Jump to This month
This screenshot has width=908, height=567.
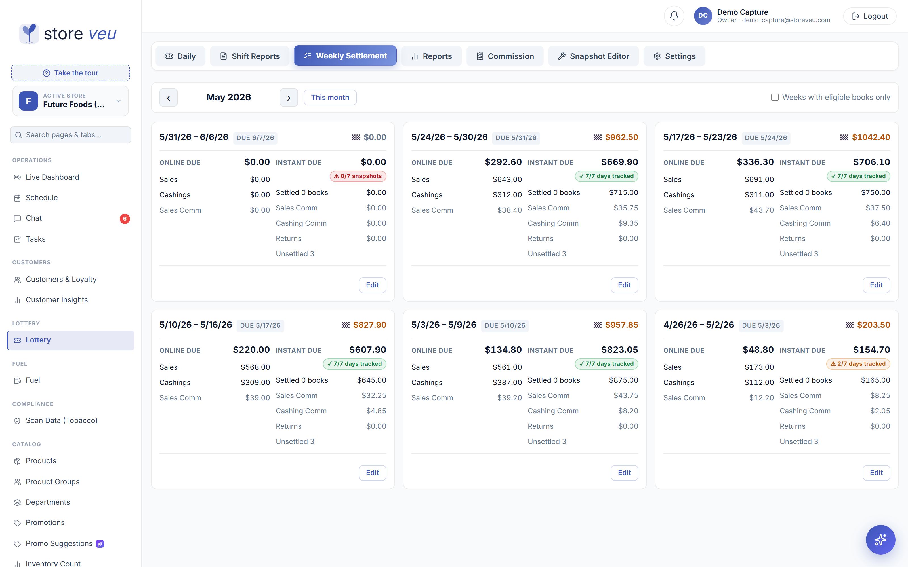(330, 98)
